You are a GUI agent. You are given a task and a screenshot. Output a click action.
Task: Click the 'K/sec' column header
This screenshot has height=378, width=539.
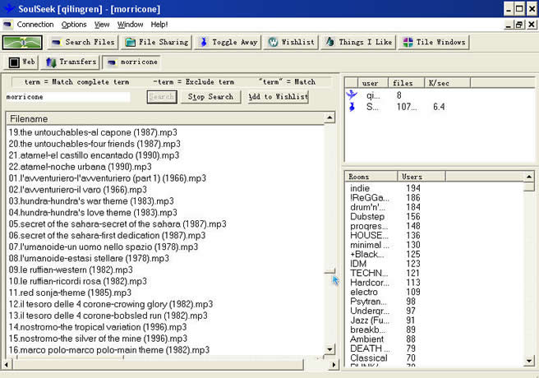point(447,83)
